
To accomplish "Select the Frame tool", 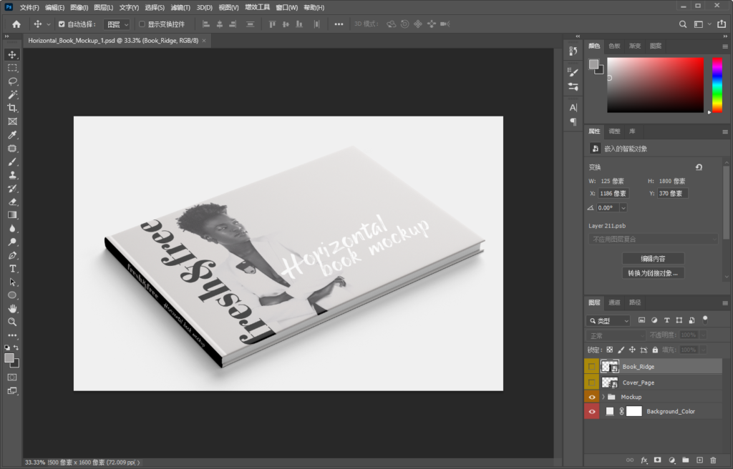I will point(12,122).
